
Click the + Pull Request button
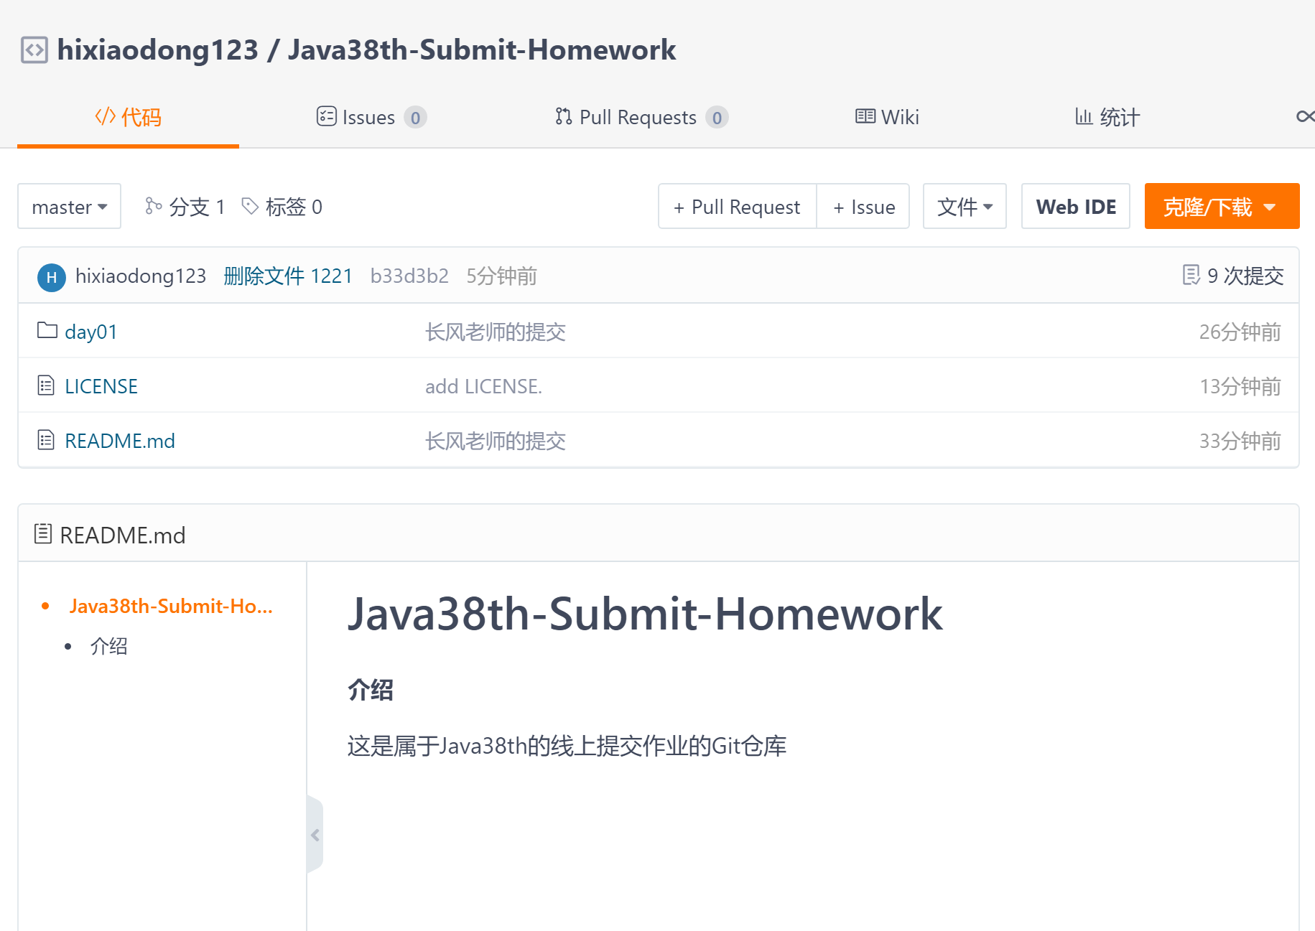tap(737, 207)
